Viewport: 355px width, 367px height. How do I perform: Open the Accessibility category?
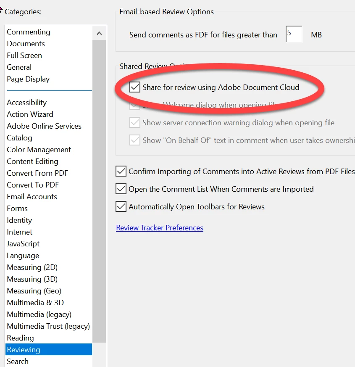pos(26,103)
